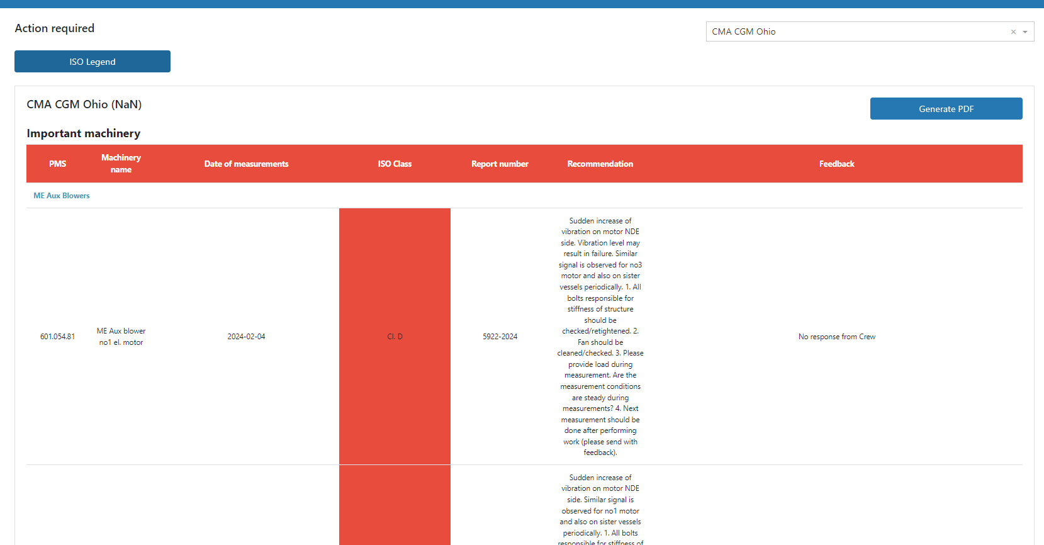The height and width of the screenshot is (545, 1044).
Task: Expand the vessel dropdown arrow
Action: (1025, 32)
